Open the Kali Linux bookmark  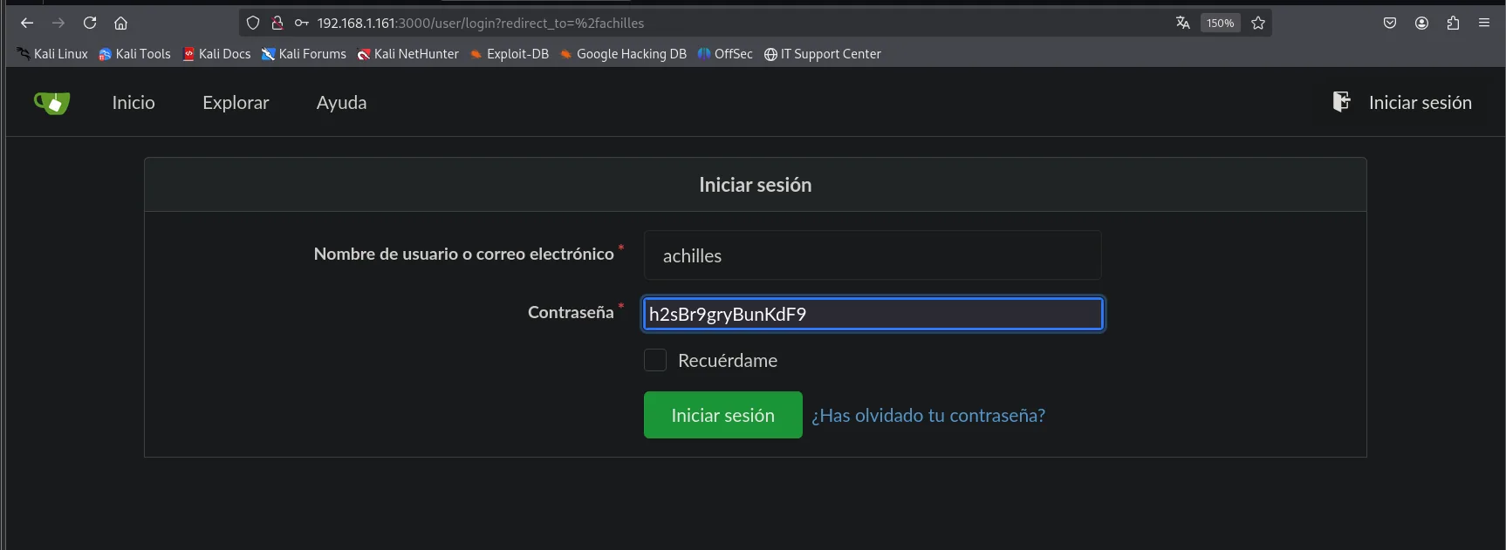[x=52, y=54]
